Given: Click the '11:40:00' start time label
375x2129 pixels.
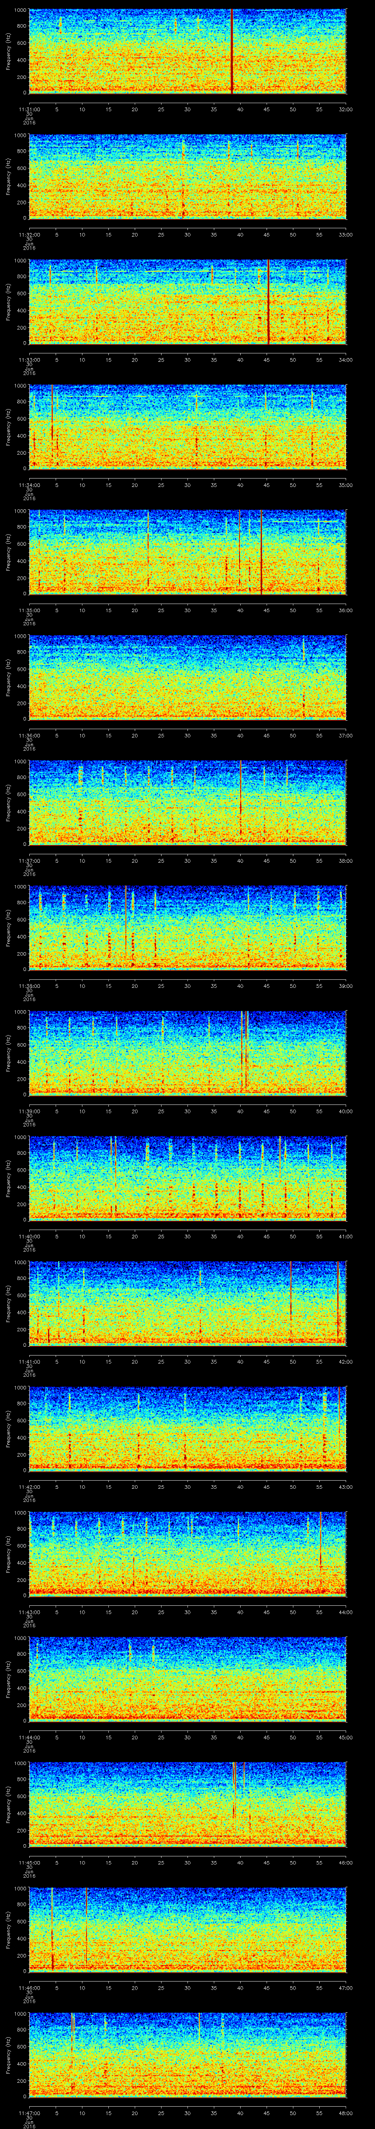Looking at the screenshot, I should tap(30, 1235).
